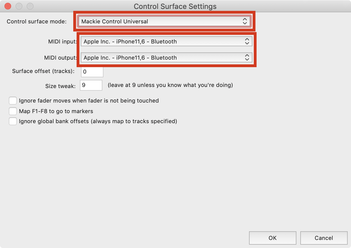Screen dimensions: 351x248
Task: Click the stepper arrows on MIDI input selector
Action: click(247, 42)
